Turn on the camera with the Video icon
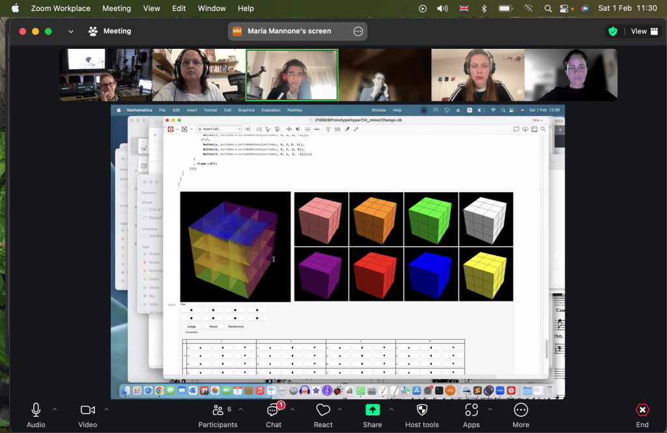 (x=87, y=410)
